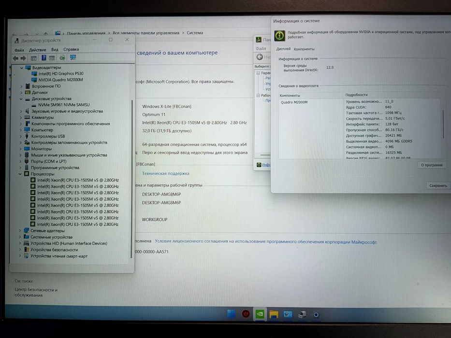Open the Файл menu in Device Manager
This screenshot has width=451, height=338.
tap(19, 50)
